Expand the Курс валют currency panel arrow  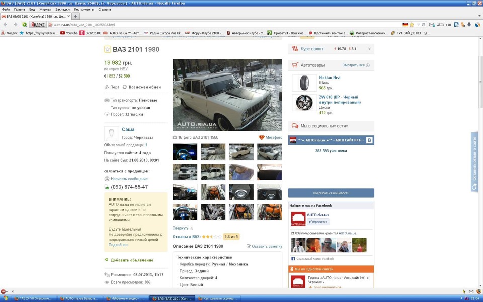click(369, 49)
